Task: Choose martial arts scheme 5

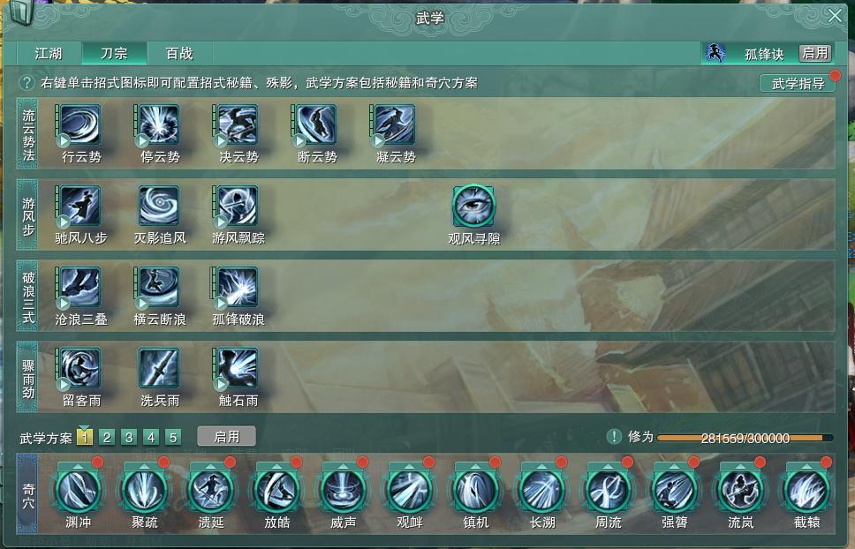Action: pos(173,438)
